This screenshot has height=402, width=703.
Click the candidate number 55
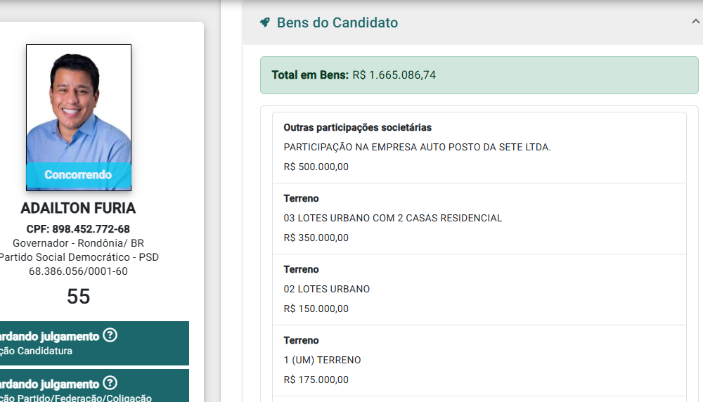(x=79, y=297)
